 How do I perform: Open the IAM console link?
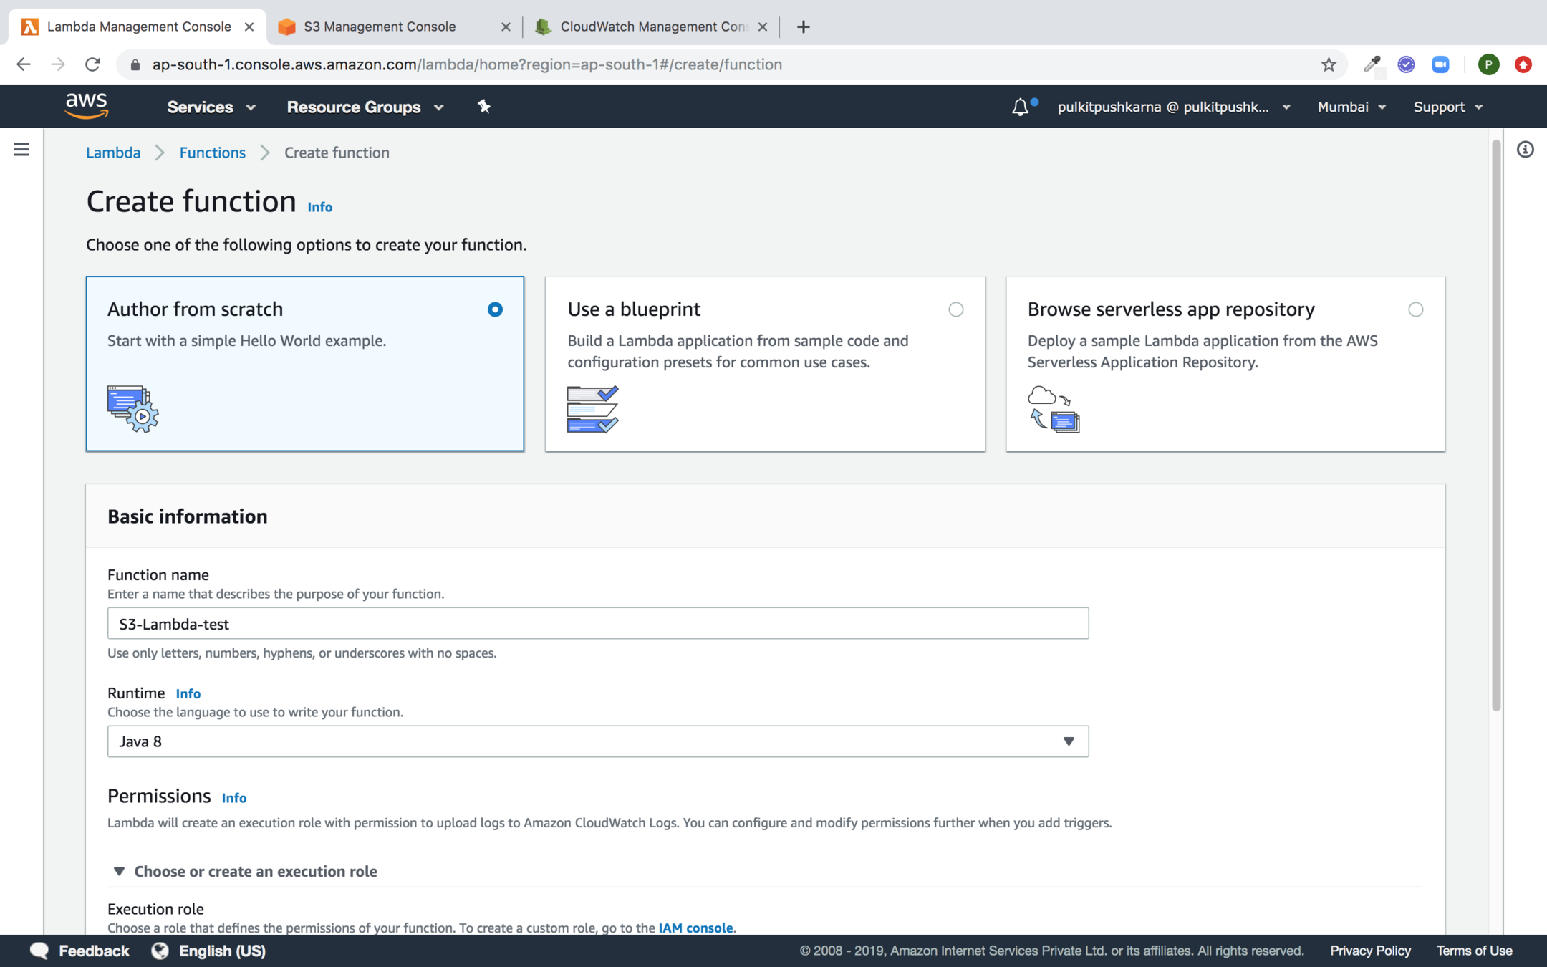pyautogui.click(x=695, y=928)
